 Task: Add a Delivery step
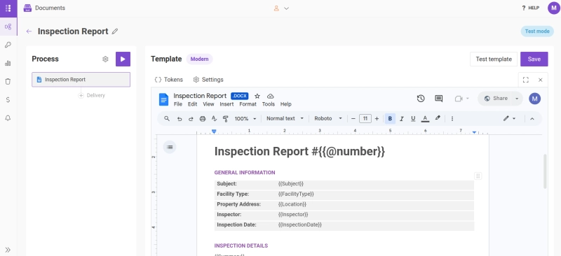click(x=92, y=95)
